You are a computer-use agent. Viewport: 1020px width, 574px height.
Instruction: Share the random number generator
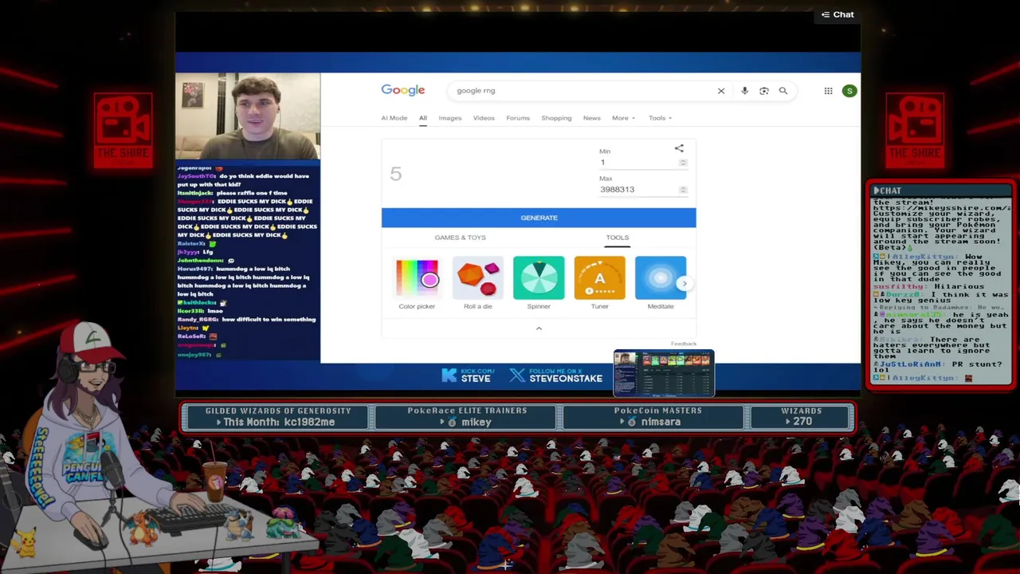tap(679, 148)
